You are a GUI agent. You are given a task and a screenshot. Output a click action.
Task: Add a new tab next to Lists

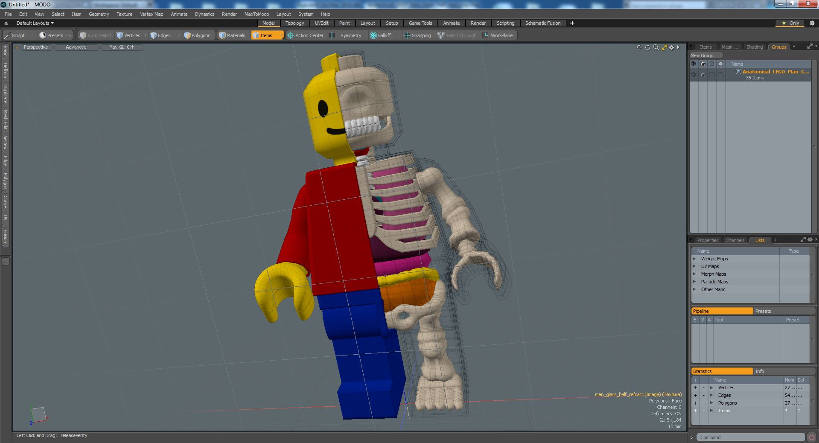(x=775, y=240)
